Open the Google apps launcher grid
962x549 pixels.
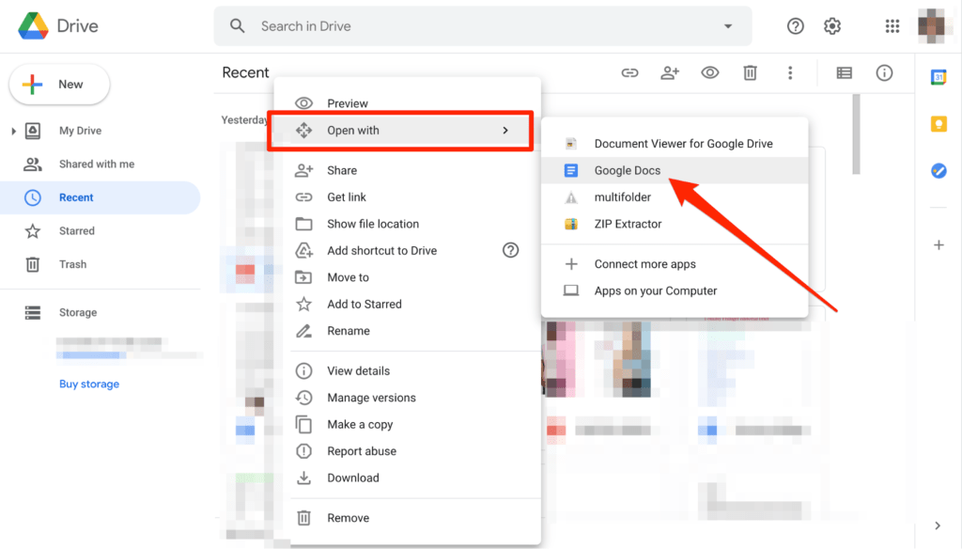pyautogui.click(x=892, y=25)
